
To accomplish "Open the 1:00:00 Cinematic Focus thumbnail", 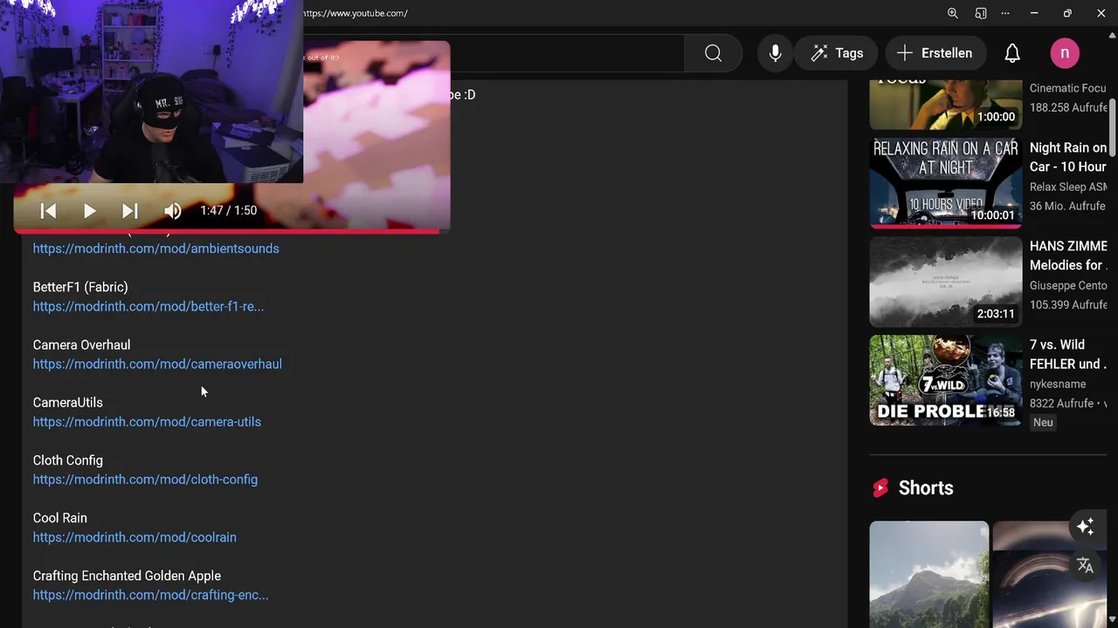I will pyautogui.click(x=945, y=104).
